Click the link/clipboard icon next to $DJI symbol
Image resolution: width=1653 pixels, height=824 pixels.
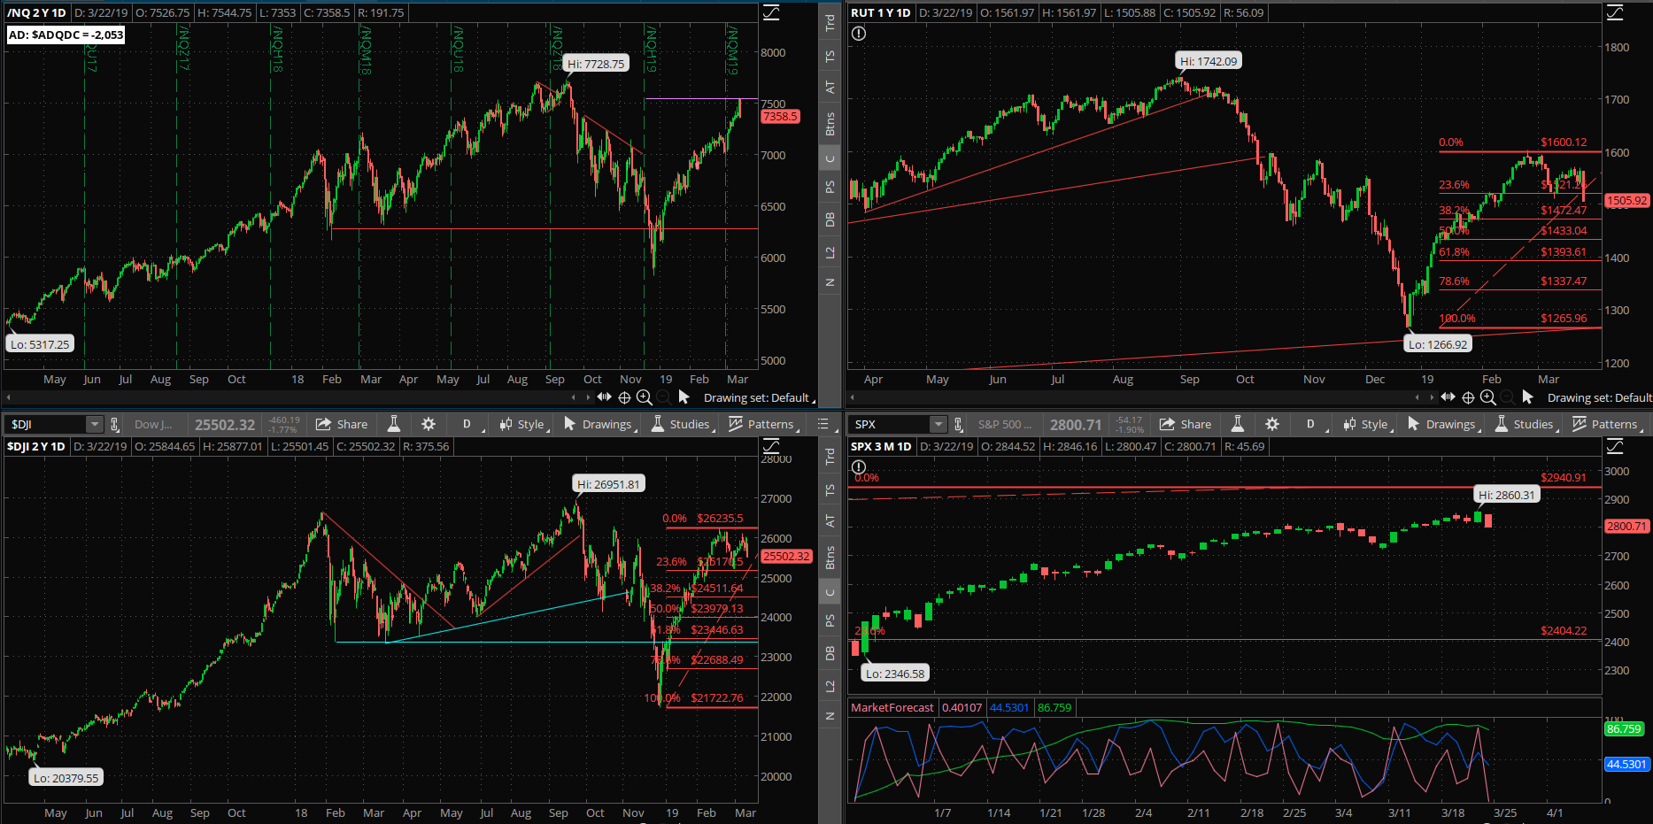pyautogui.click(x=114, y=424)
